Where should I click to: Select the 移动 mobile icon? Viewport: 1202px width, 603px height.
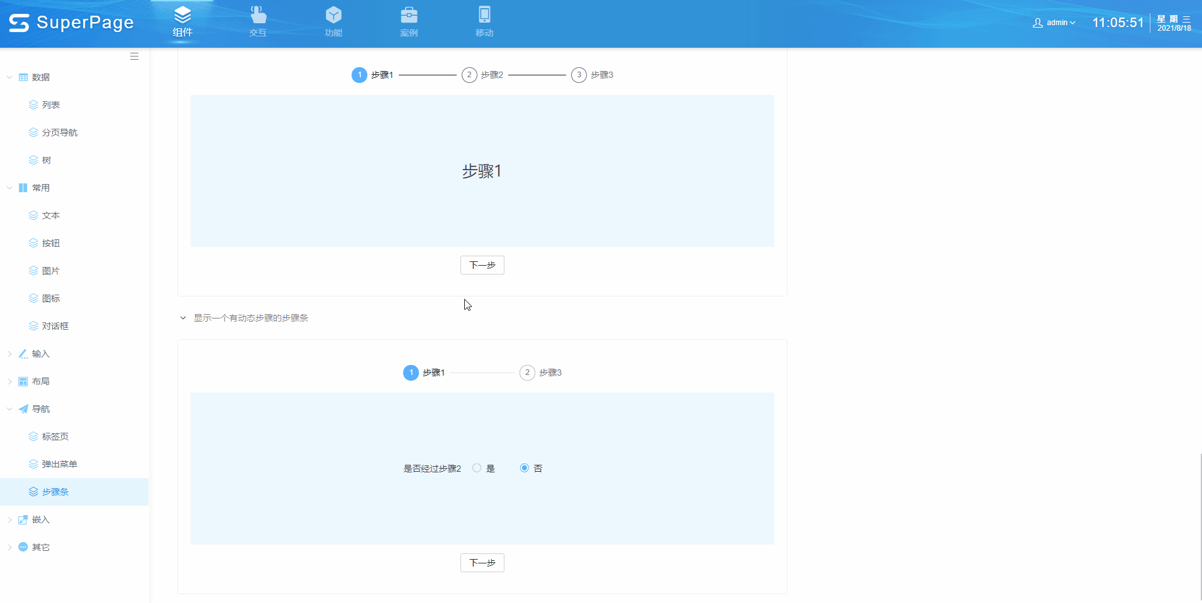[484, 22]
